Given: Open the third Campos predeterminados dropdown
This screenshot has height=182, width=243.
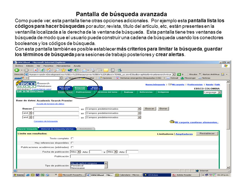Looking at the screenshot, I should pos(113,117).
